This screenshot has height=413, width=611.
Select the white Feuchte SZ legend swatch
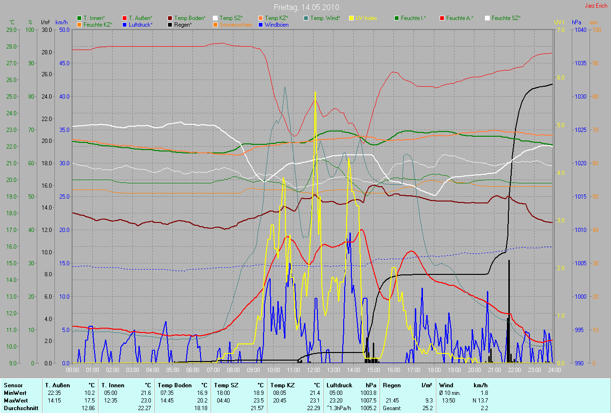click(x=487, y=18)
